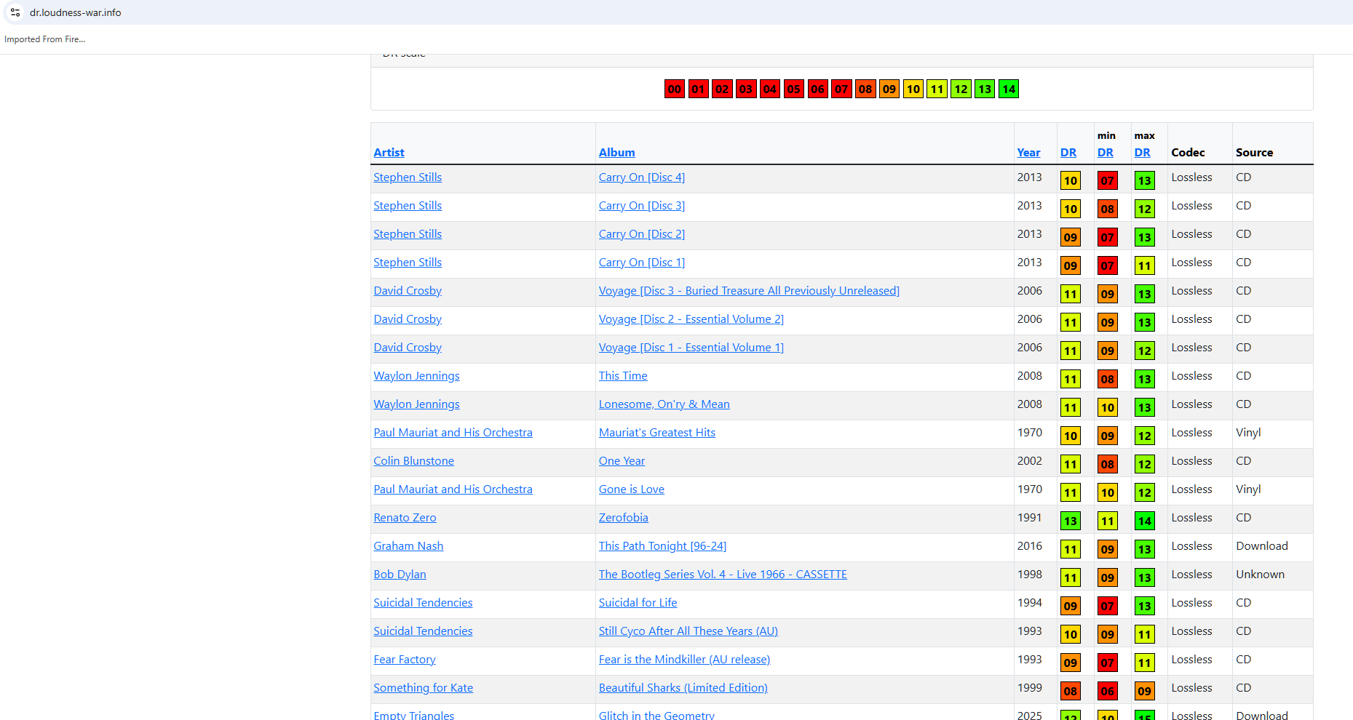Sort the table by Album
Image resolution: width=1353 pixels, height=720 pixels.
tap(616, 153)
